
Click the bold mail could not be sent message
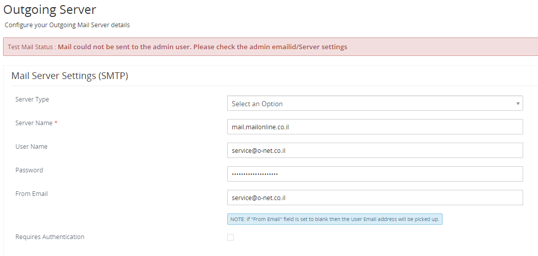[x=203, y=47]
